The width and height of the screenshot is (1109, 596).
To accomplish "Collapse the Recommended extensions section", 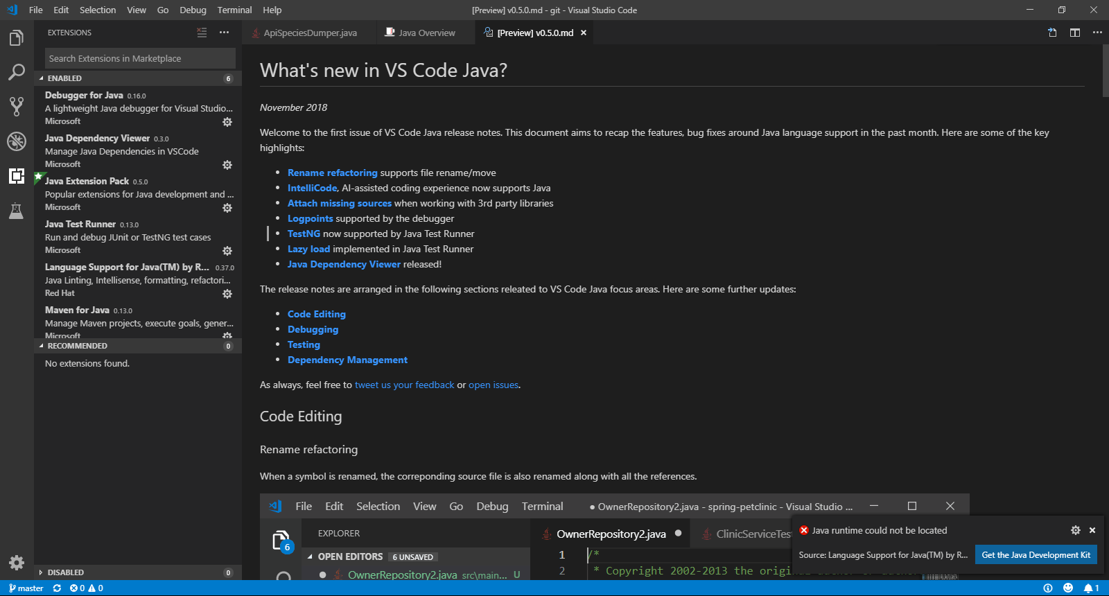I will pos(138,346).
